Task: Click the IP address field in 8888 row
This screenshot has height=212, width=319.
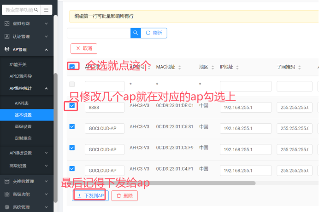Action: [245, 107]
